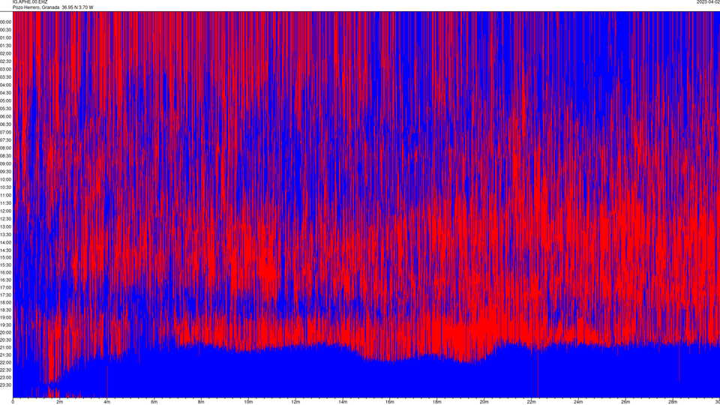Image resolution: width=720 pixels, height=405 pixels.
Task: Select the 12:00 time row label
Action: click(5, 211)
